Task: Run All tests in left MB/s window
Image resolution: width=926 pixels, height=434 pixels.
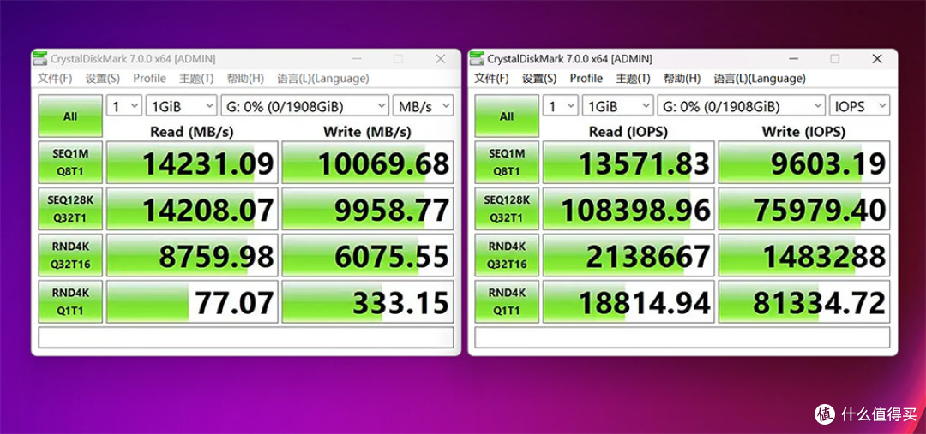Action: 70,116
